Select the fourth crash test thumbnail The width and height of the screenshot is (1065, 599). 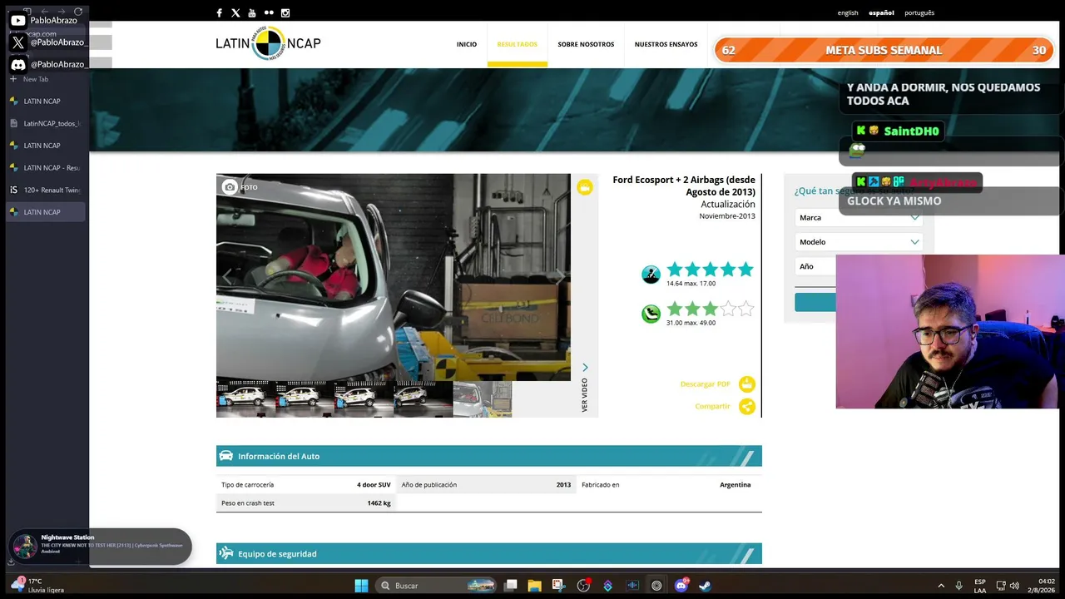pos(423,399)
